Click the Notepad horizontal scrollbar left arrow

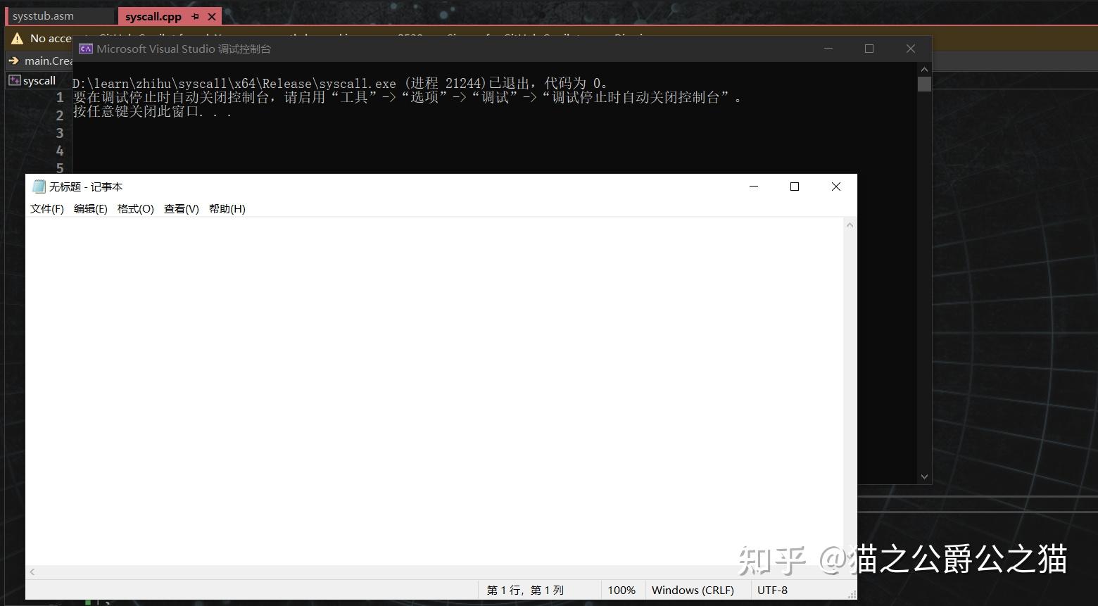[32, 572]
